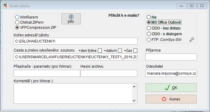Image resolution: width=210 pixels, height=112 pixels.
Task: Click the Kořen.adresář zálohy path field
Action: click(76, 41)
